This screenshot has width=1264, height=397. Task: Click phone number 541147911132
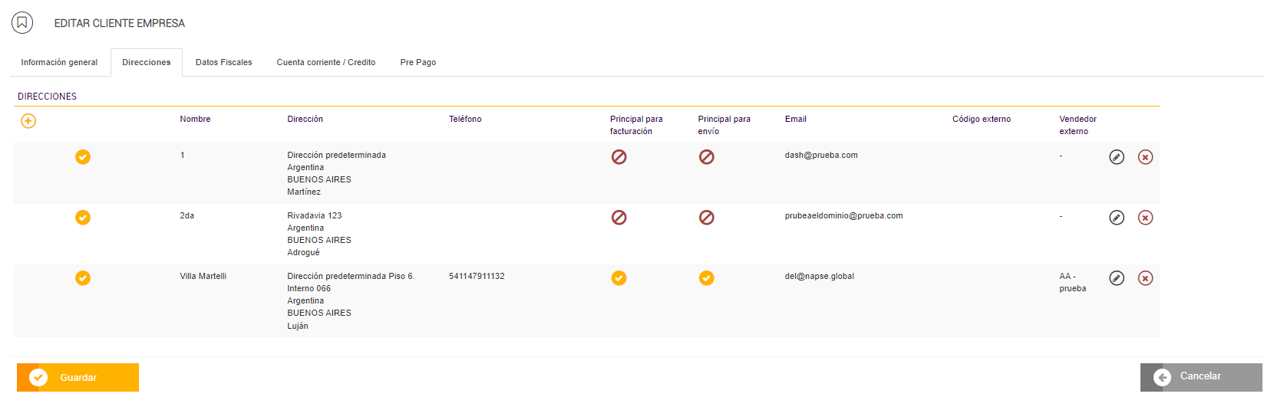point(477,276)
